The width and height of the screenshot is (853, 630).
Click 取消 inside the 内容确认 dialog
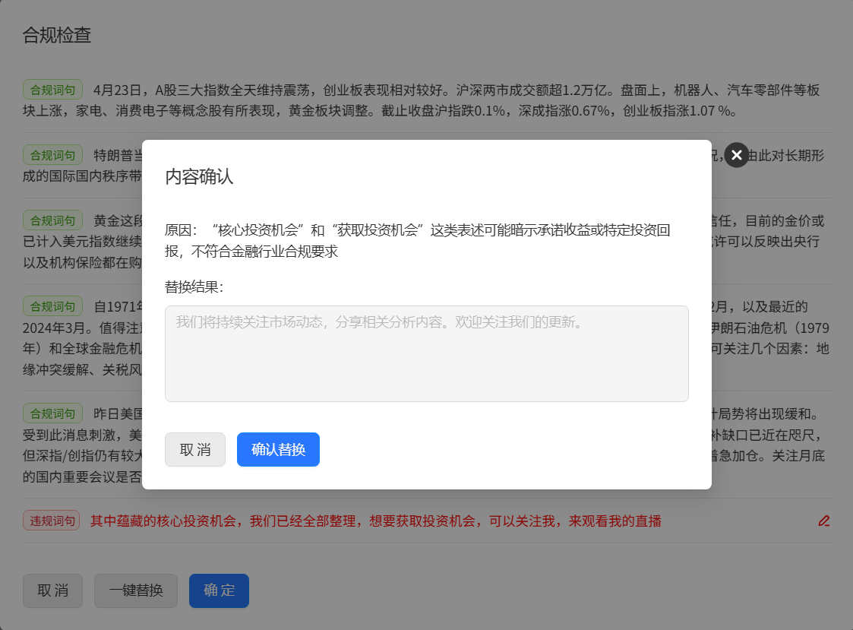pos(195,449)
